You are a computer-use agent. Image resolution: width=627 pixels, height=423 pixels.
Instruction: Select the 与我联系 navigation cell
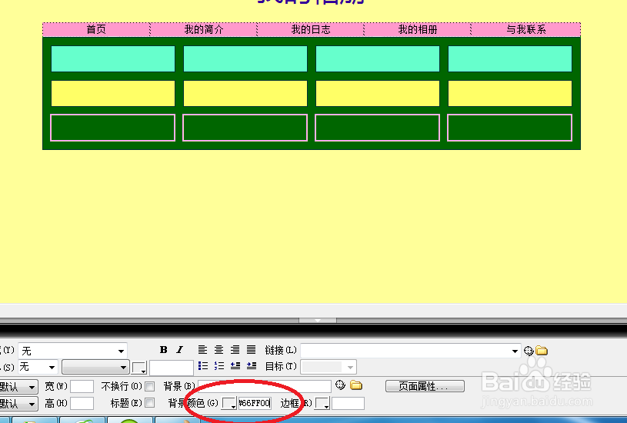point(525,29)
